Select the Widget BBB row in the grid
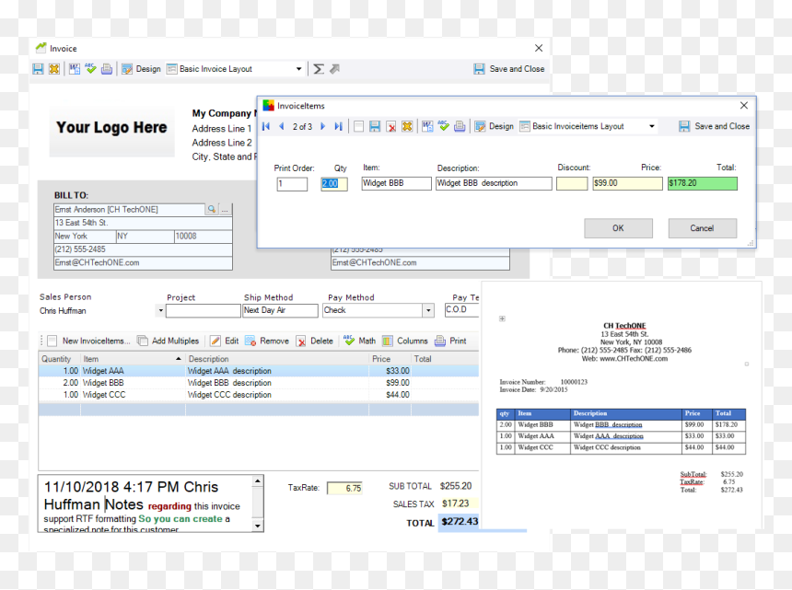This screenshot has width=792, height=590. pos(259,383)
